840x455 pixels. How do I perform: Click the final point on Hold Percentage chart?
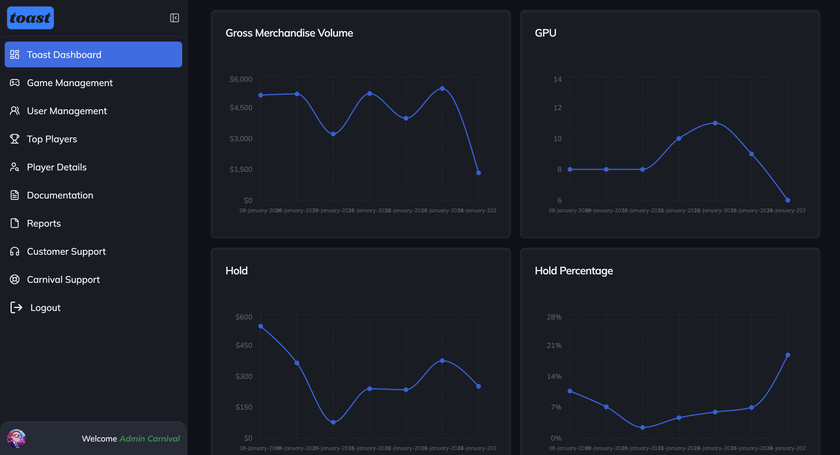(x=788, y=355)
